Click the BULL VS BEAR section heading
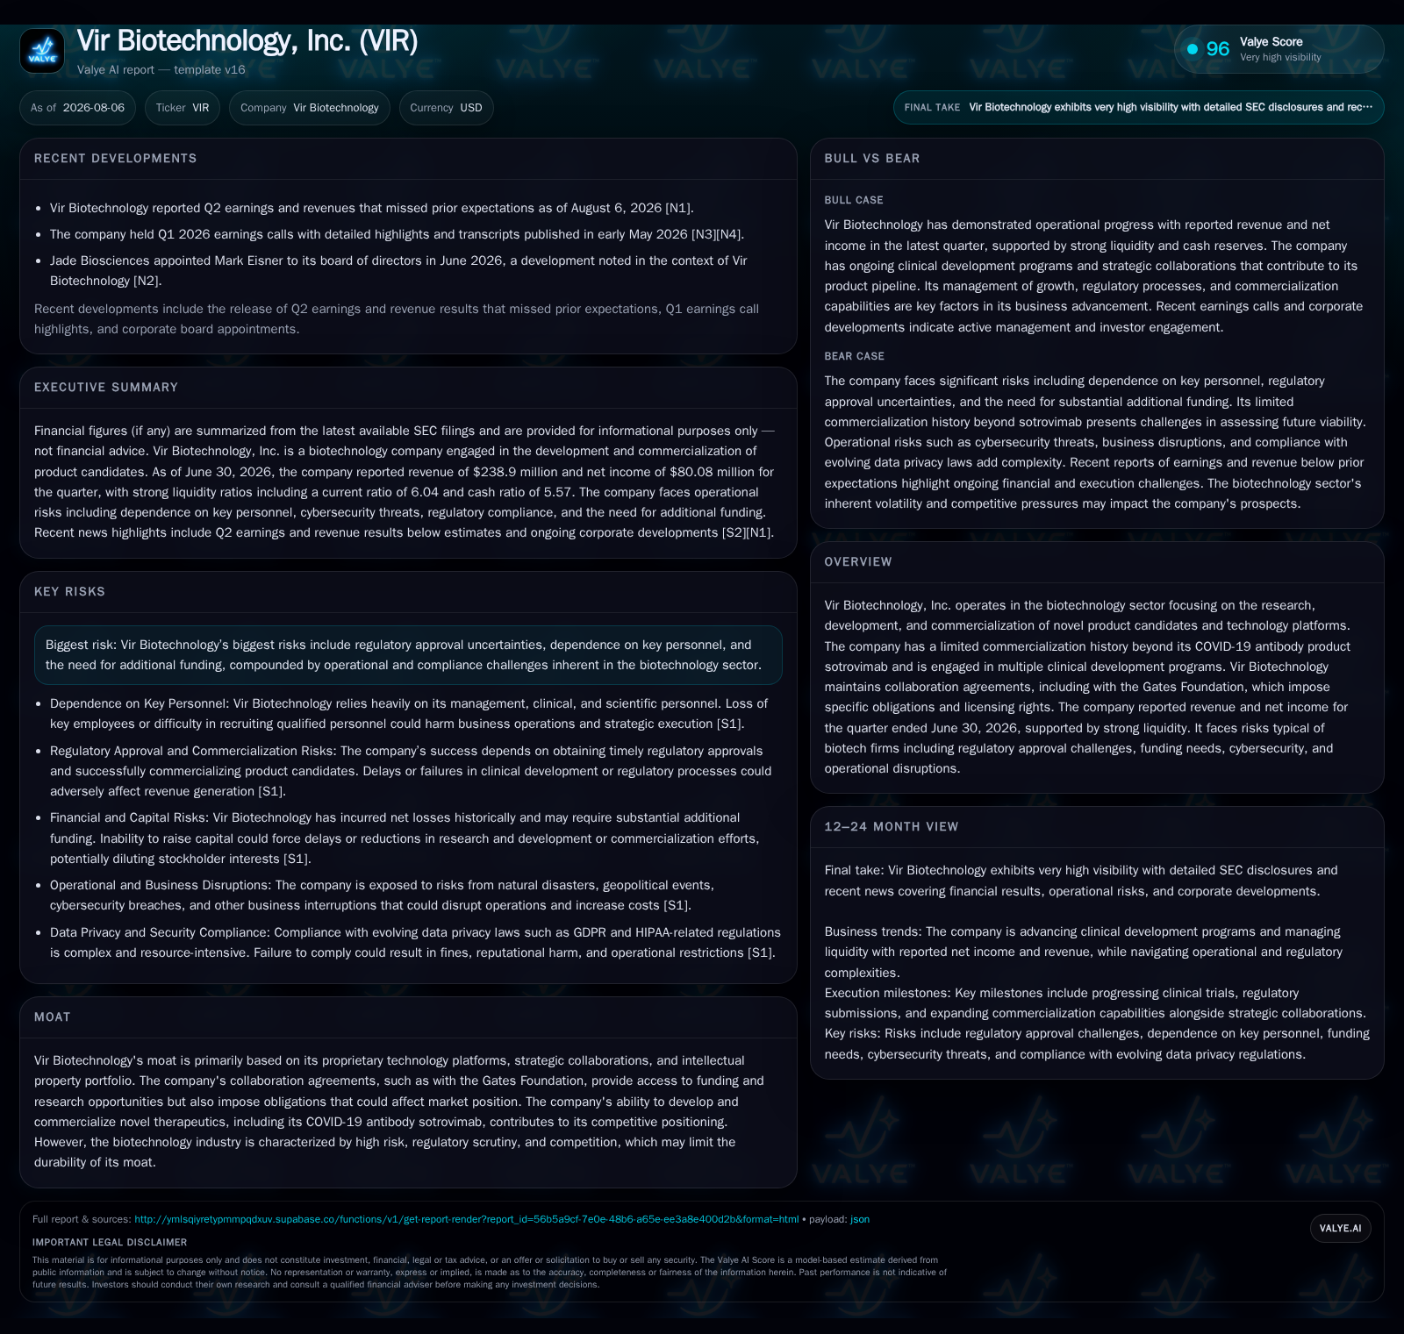Image resolution: width=1404 pixels, height=1334 pixels. coord(872,159)
